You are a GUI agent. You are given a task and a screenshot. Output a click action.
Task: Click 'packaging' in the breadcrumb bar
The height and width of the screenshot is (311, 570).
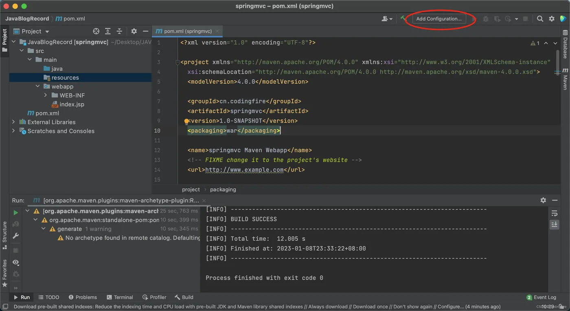(x=223, y=189)
